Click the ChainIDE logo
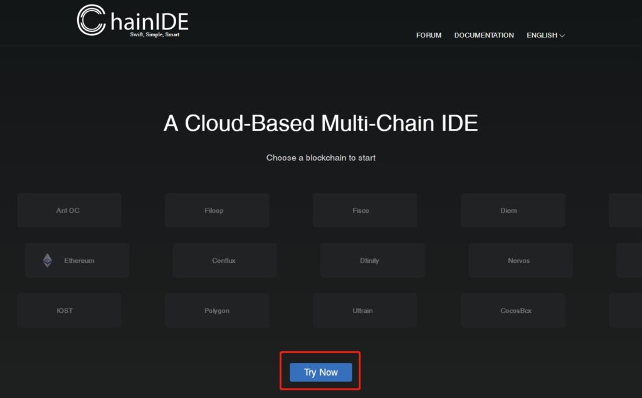 click(132, 20)
